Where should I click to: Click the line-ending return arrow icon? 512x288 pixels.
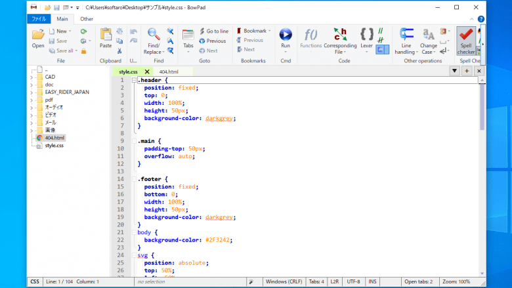[443, 51]
